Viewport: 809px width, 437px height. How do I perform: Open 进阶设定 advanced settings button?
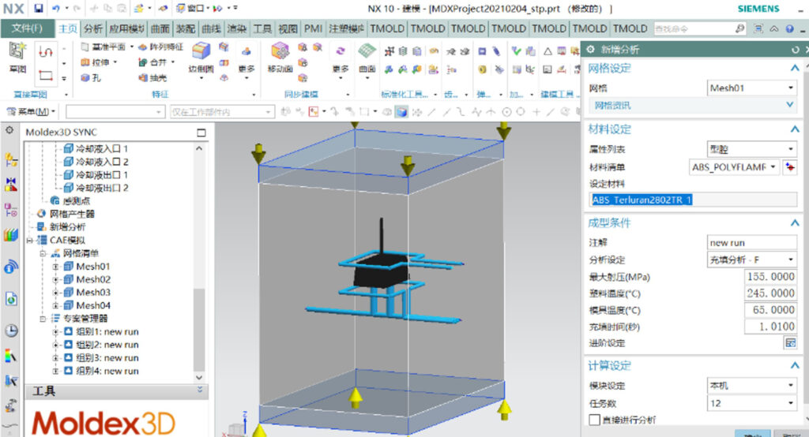coord(790,342)
